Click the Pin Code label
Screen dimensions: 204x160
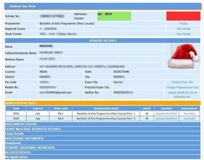[x=11, y=82]
